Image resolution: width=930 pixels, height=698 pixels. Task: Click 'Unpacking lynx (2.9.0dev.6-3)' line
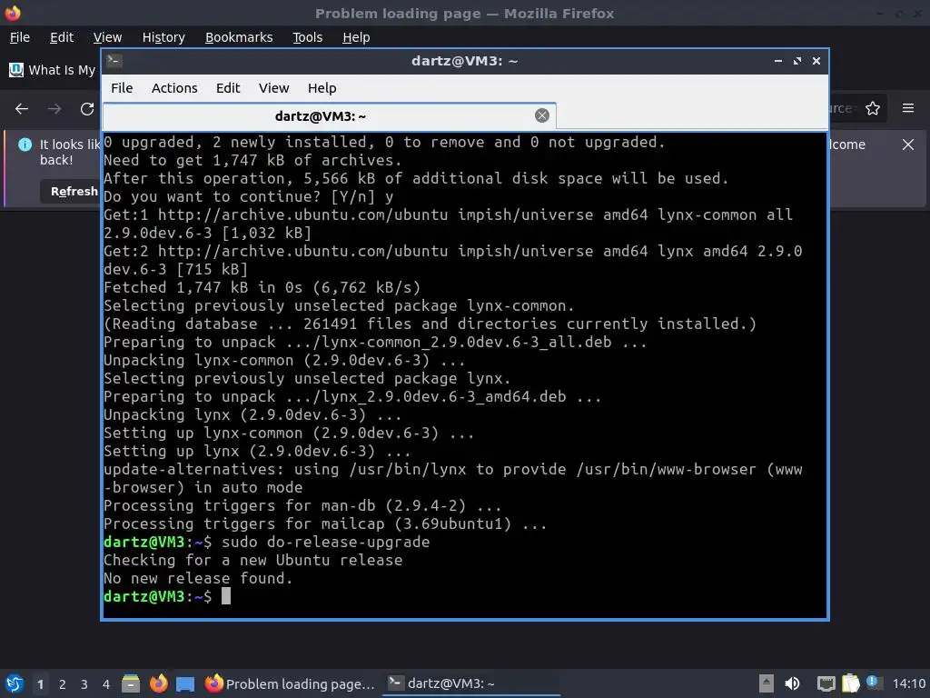click(252, 414)
